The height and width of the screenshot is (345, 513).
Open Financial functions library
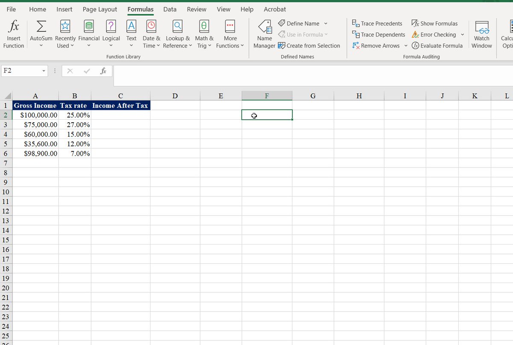[89, 34]
